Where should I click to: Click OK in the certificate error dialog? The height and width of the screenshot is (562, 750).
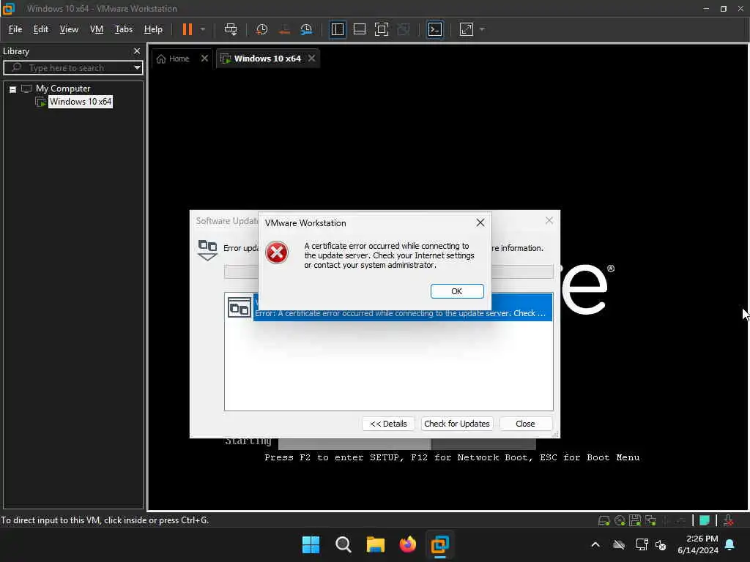click(457, 291)
